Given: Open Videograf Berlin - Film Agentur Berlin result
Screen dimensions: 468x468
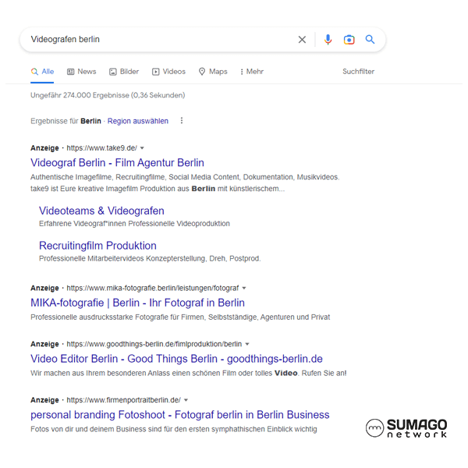Looking at the screenshot, I should (x=117, y=163).
